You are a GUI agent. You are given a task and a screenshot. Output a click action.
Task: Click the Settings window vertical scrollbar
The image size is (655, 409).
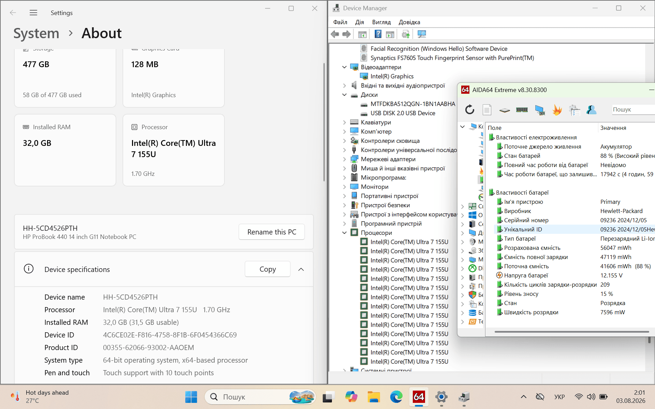[x=324, y=122]
